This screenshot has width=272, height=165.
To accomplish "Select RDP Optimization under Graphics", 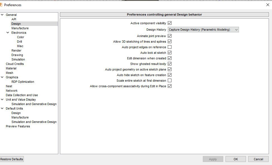I will point(23,82).
